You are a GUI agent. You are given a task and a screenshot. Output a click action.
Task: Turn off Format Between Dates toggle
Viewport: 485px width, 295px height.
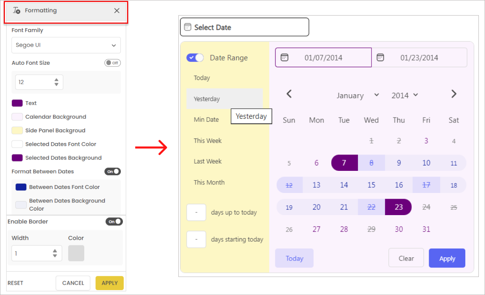pyautogui.click(x=113, y=172)
